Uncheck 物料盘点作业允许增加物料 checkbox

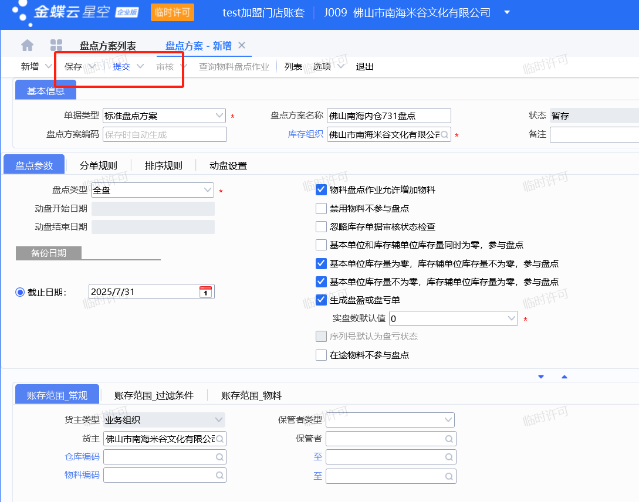click(x=321, y=189)
